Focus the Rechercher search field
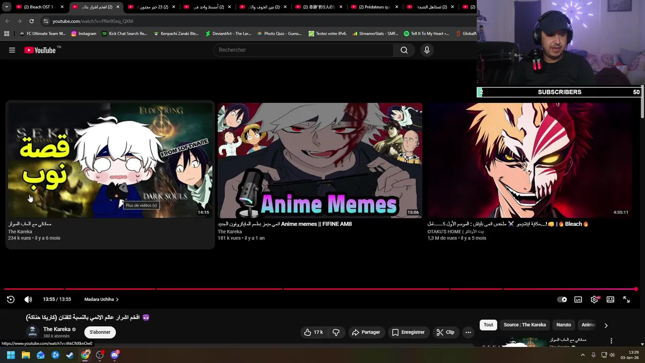Image resolution: width=645 pixels, height=363 pixels. click(x=304, y=50)
